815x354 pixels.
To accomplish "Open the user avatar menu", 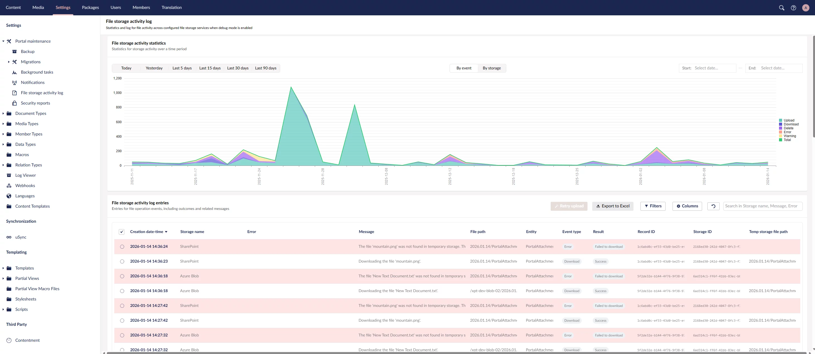I will pyautogui.click(x=806, y=8).
